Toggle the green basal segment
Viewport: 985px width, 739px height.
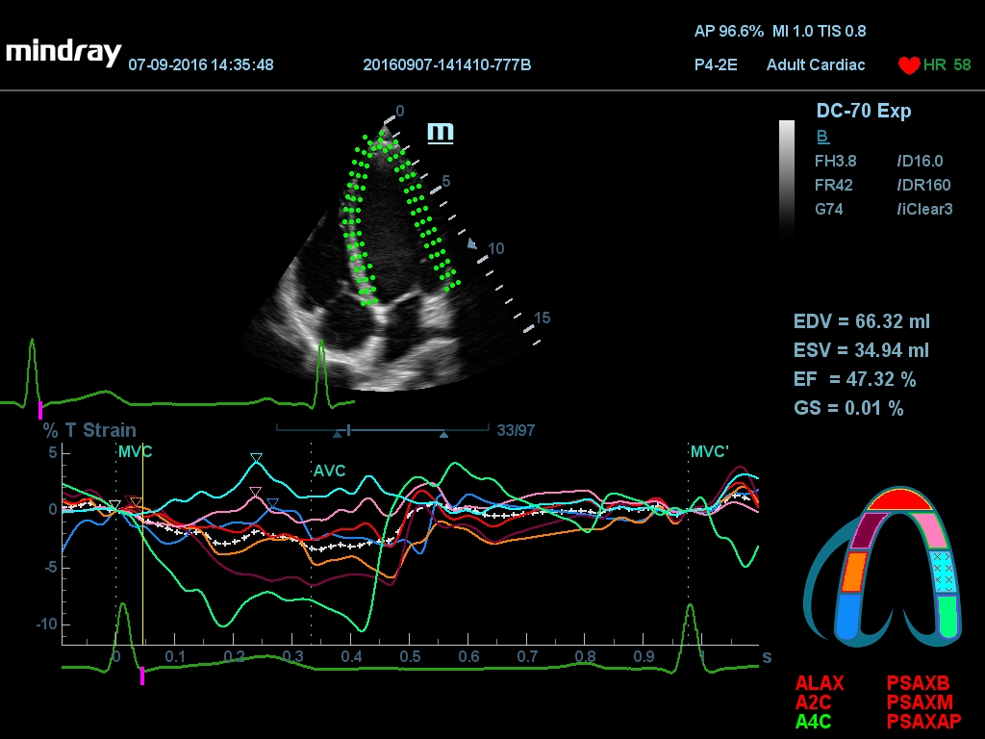tap(948, 616)
